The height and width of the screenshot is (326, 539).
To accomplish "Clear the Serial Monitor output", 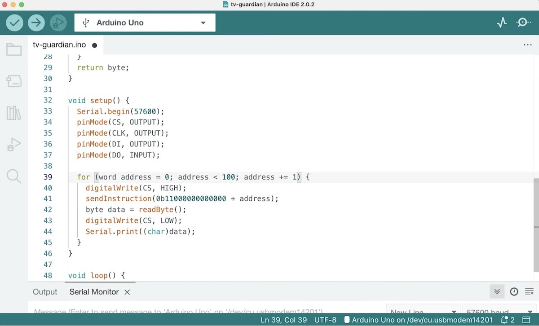I will [x=529, y=292].
